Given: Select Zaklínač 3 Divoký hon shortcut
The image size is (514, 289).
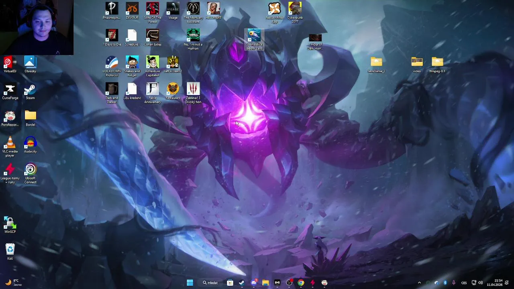Looking at the screenshot, I should tap(193, 93).
